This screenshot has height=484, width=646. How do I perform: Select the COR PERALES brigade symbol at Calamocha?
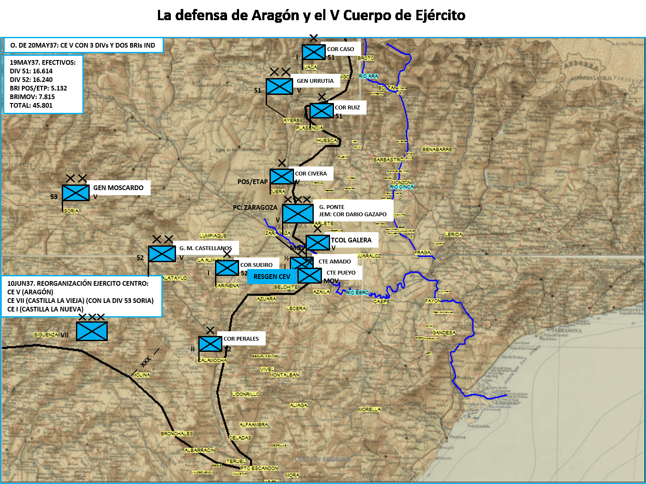click(x=210, y=344)
